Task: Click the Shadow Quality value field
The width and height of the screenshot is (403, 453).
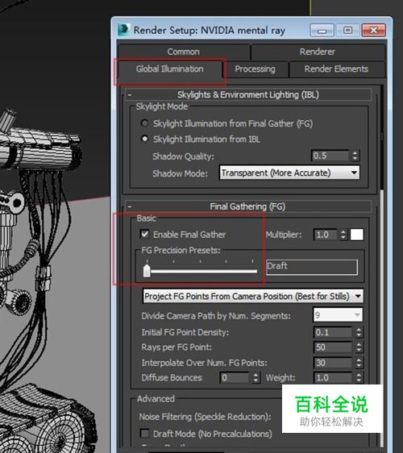Action: [x=330, y=156]
